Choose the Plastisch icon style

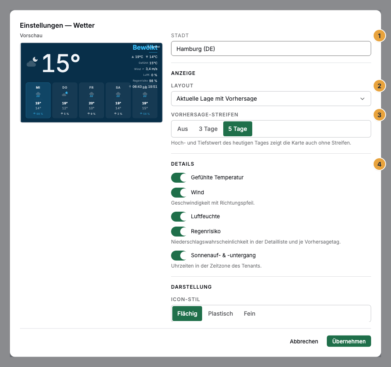(220, 314)
